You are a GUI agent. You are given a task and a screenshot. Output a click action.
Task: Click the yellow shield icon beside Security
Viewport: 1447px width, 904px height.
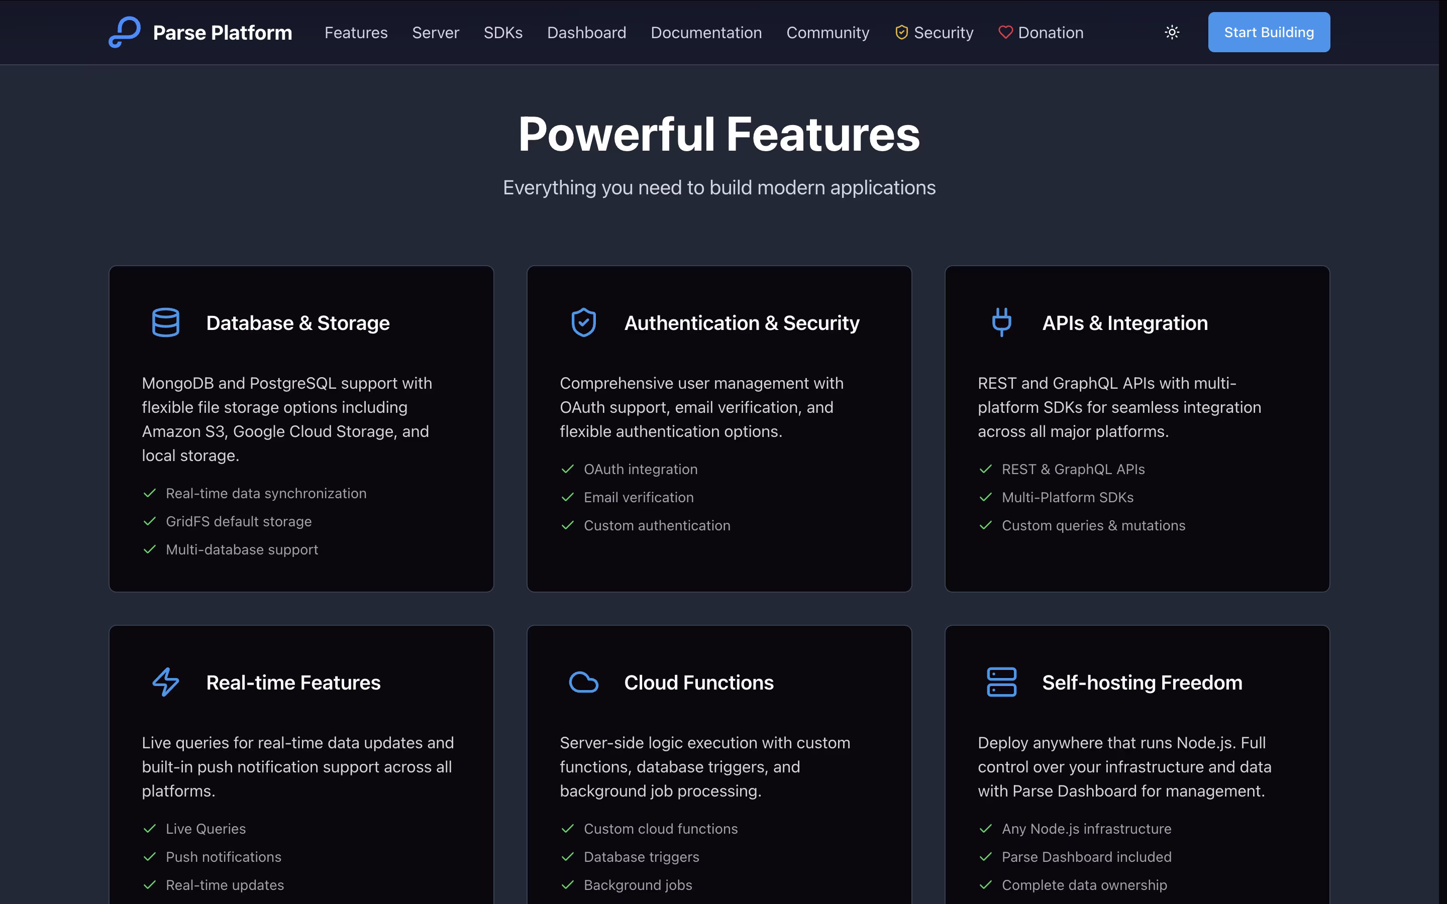[901, 32]
